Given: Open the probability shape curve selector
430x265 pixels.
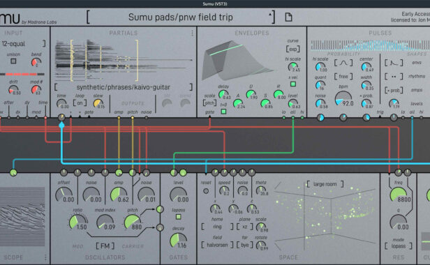Looking at the screenshot, I should tap(343, 63).
